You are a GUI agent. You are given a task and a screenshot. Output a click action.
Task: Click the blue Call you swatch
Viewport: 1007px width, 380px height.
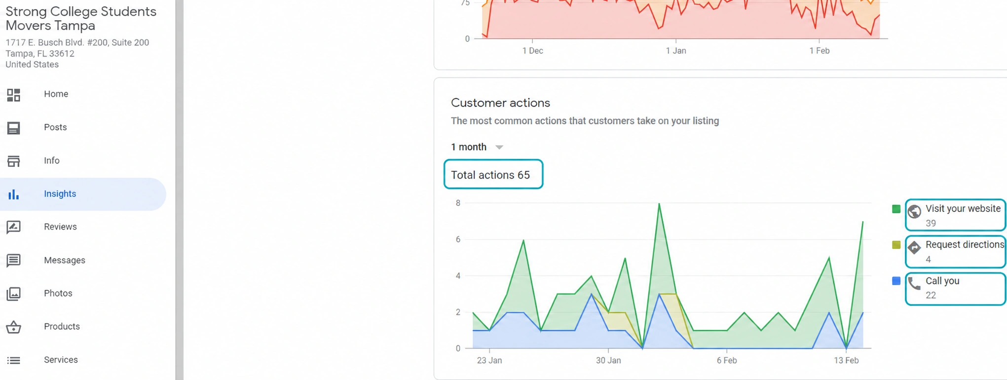[x=896, y=281]
